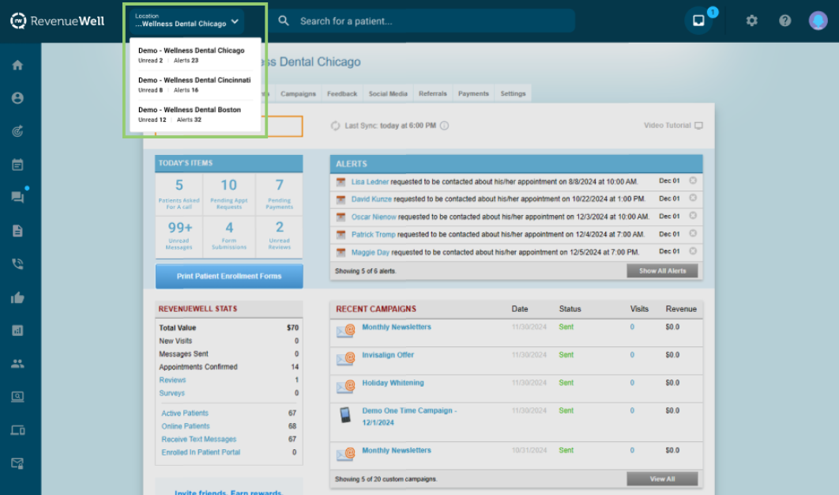Focus the Search for a patient field
The height and width of the screenshot is (495, 839).
[x=423, y=21]
